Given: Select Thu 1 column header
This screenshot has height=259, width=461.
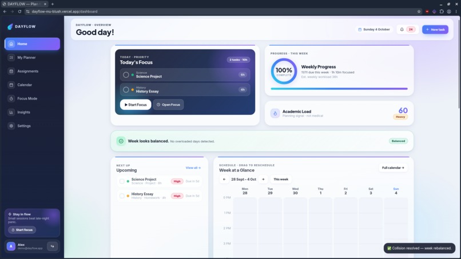Looking at the screenshot, I should pyautogui.click(x=320, y=191).
